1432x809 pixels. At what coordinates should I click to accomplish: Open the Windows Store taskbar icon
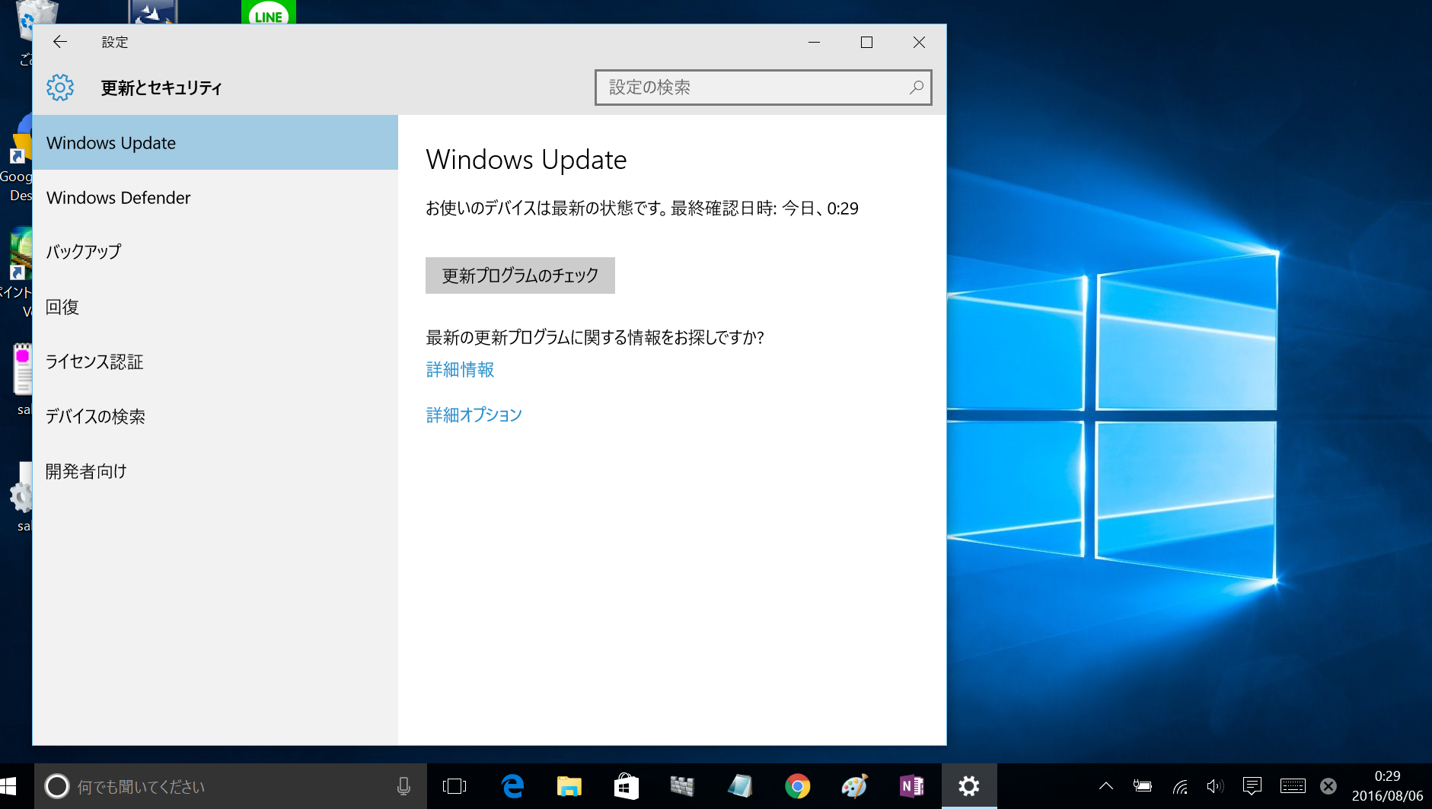click(x=626, y=786)
